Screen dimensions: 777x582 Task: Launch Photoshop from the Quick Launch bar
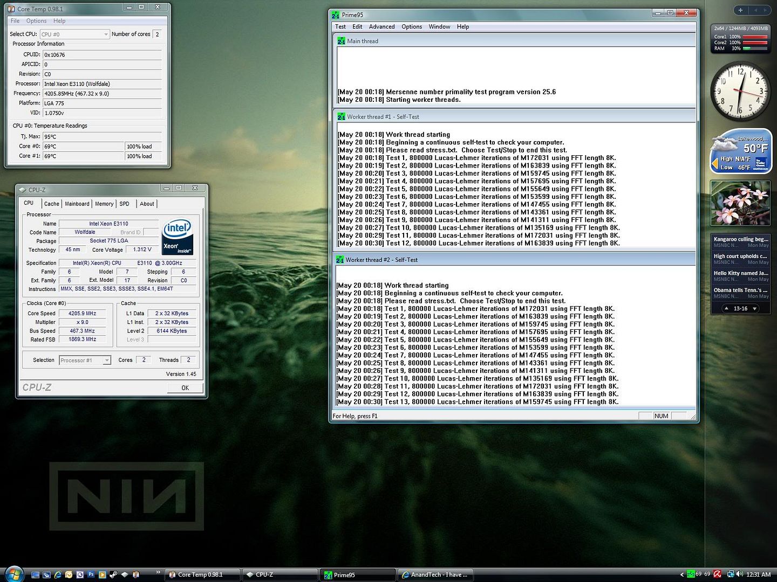click(x=91, y=575)
